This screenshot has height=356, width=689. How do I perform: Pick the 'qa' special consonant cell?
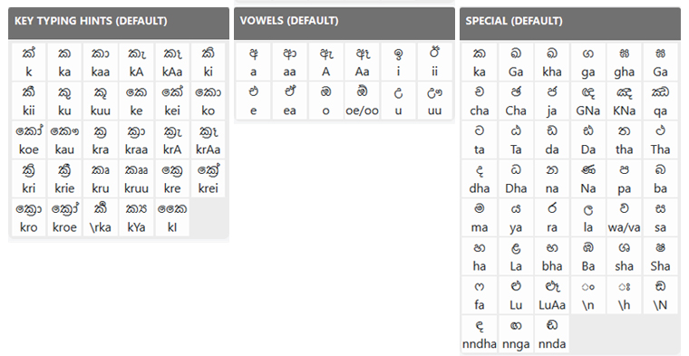point(660,101)
